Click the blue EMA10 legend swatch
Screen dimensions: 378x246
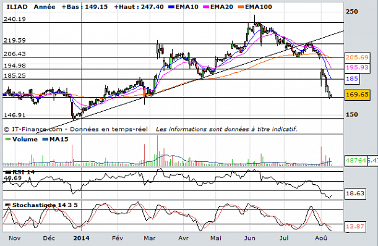(171, 7)
